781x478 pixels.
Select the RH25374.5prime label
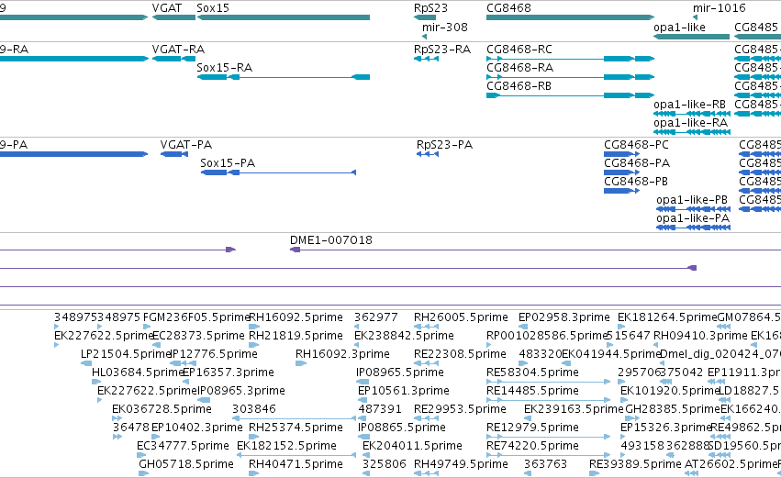296,428
